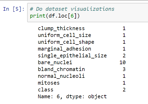Click the mitoses output label
This screenshot has width=148, height=104.
[x=49, y=83]
